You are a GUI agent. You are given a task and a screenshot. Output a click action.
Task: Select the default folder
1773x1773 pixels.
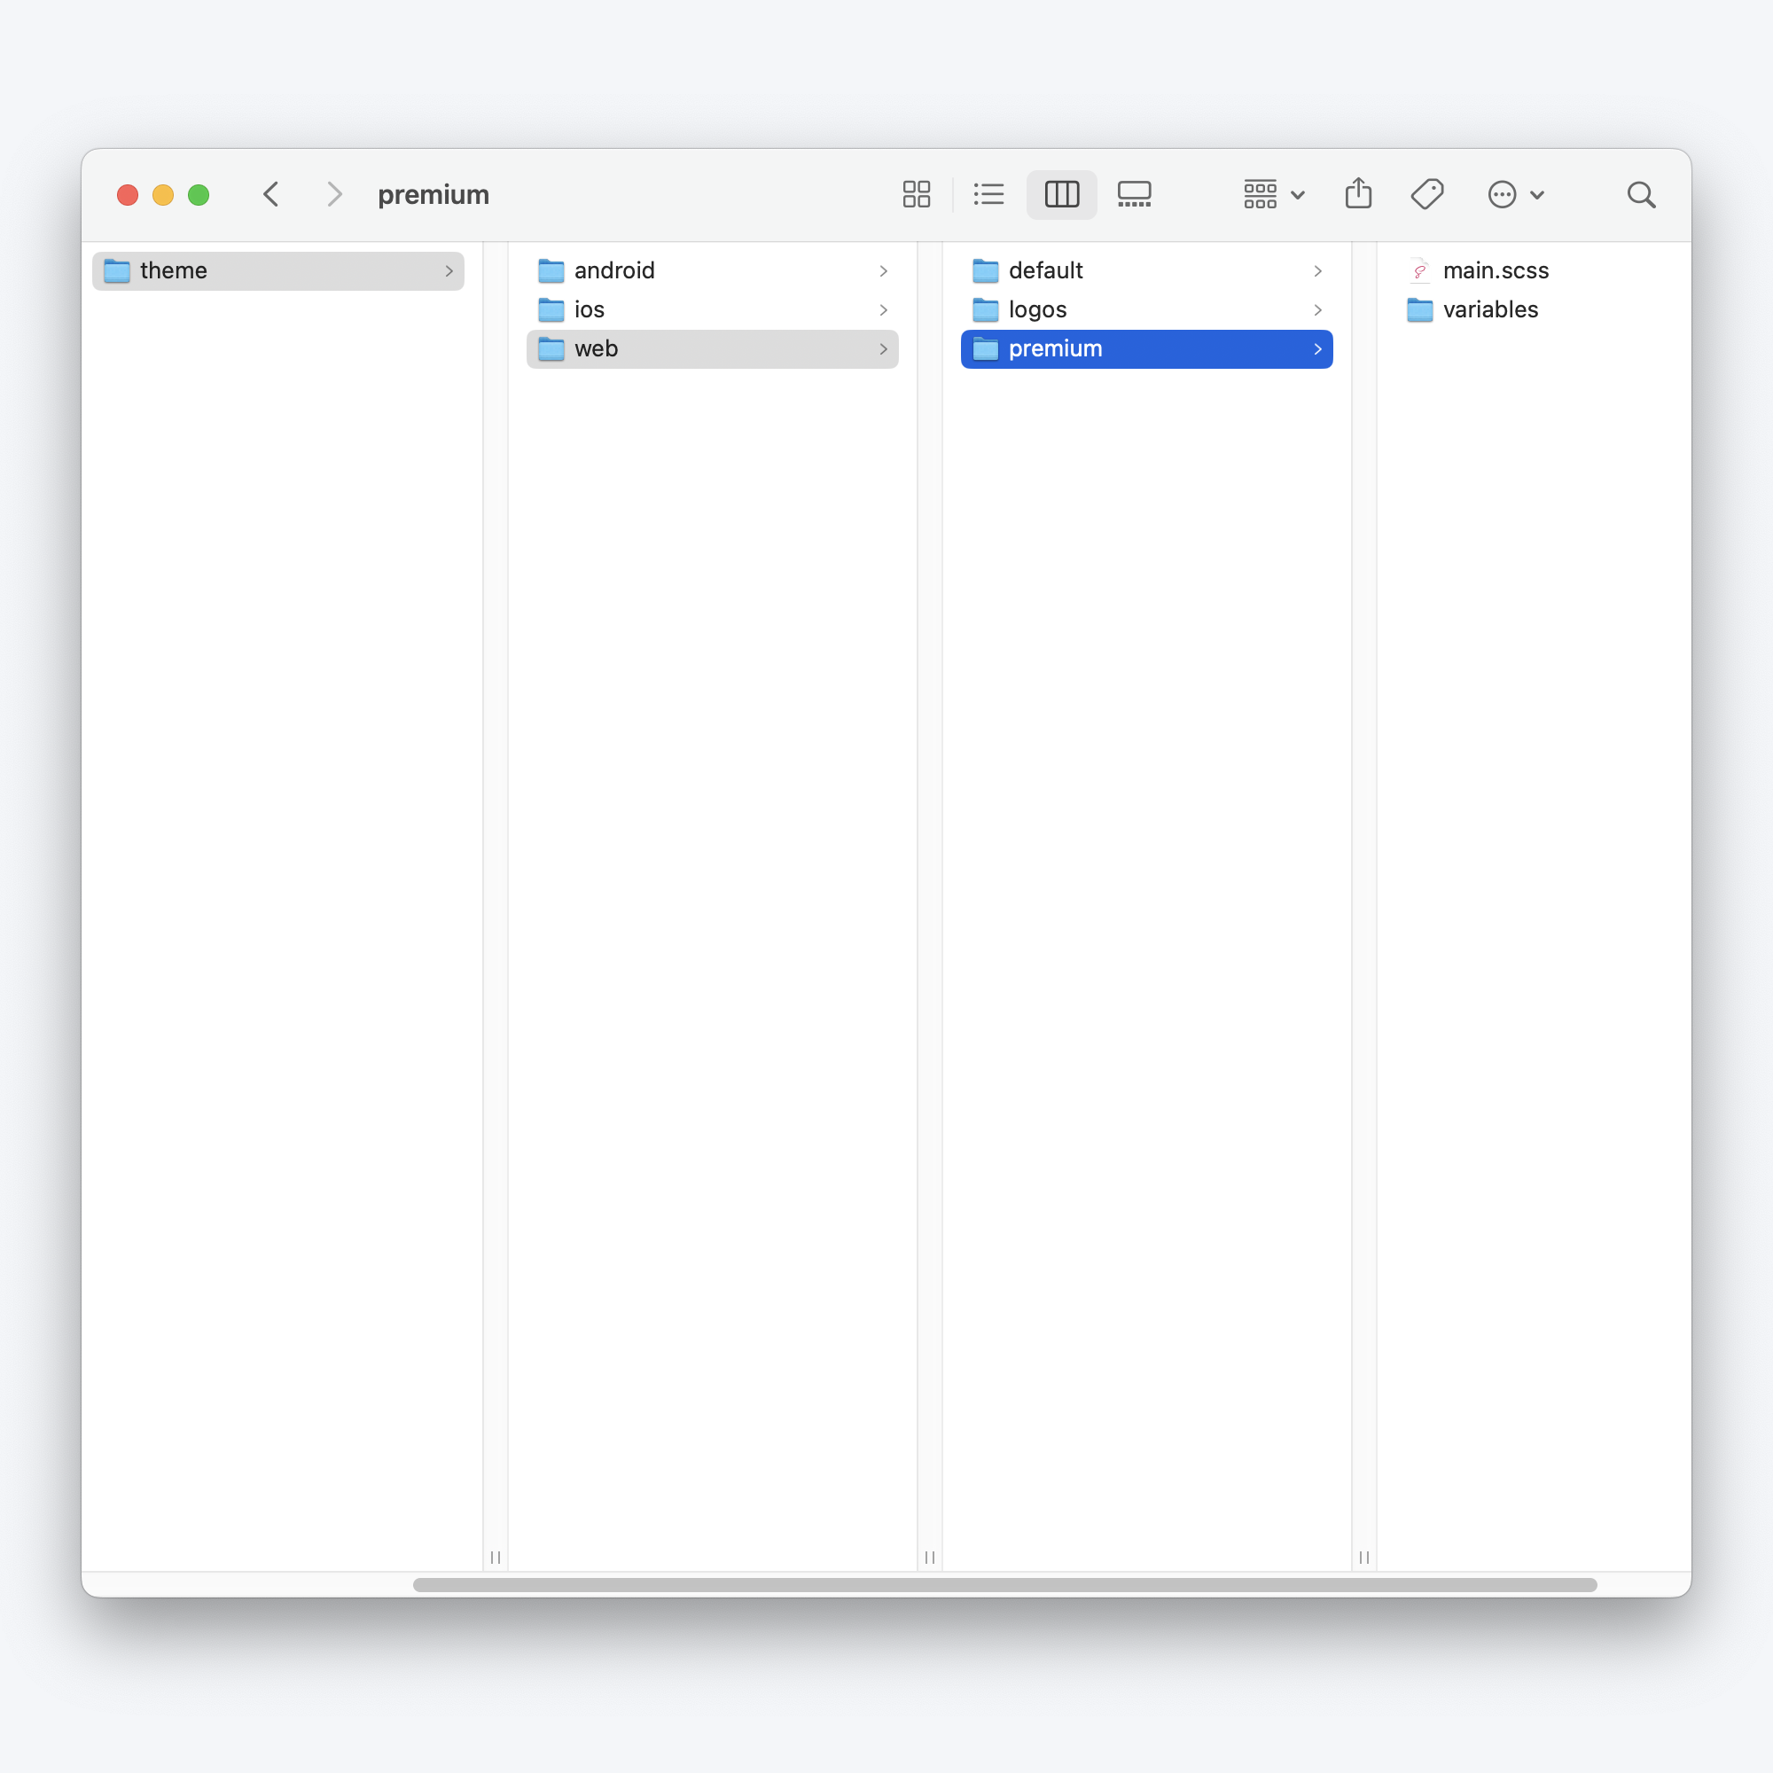[x=1146, y=270]
